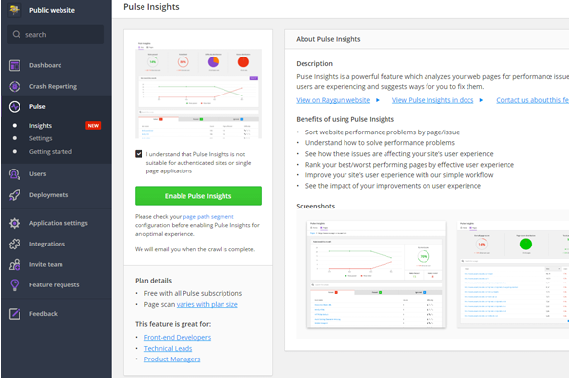Open Pulse Settings submenu item
The width and height of the screenshot is (569, 378).
point(40,138)
